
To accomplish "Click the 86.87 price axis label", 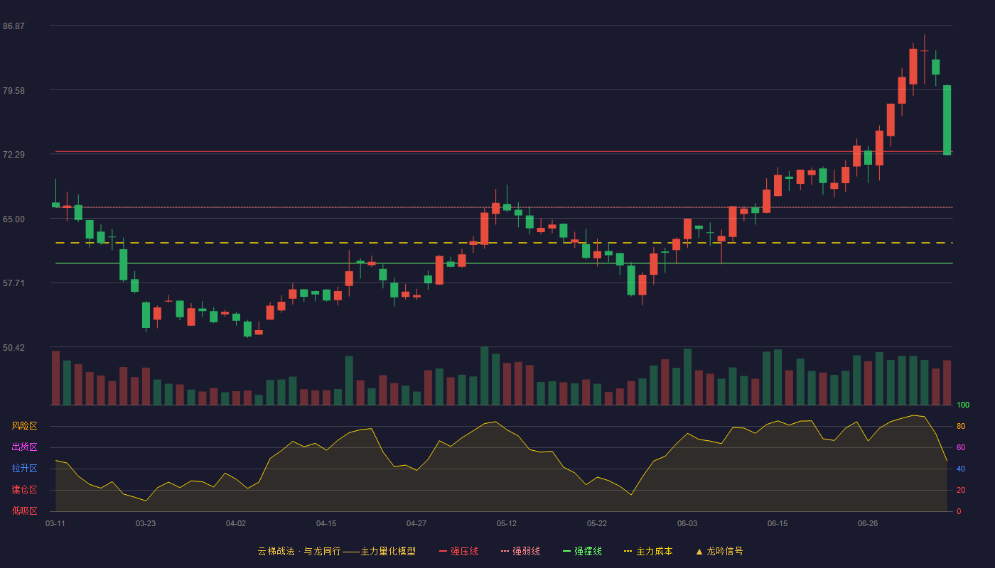I will (x=14, y=26).
